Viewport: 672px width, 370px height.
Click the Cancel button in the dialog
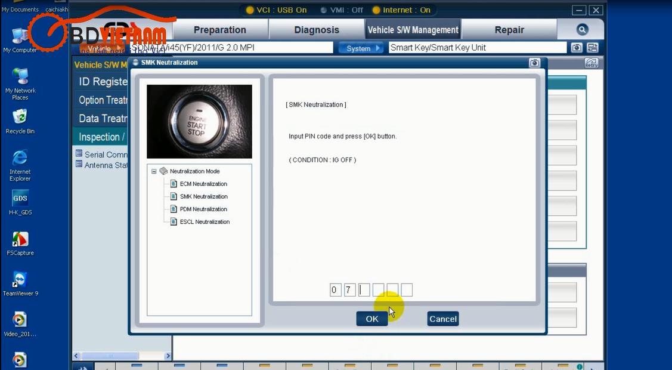[442, 319]
